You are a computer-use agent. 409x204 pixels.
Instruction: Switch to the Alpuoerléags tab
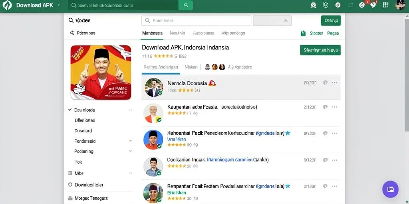click(233, 33)
